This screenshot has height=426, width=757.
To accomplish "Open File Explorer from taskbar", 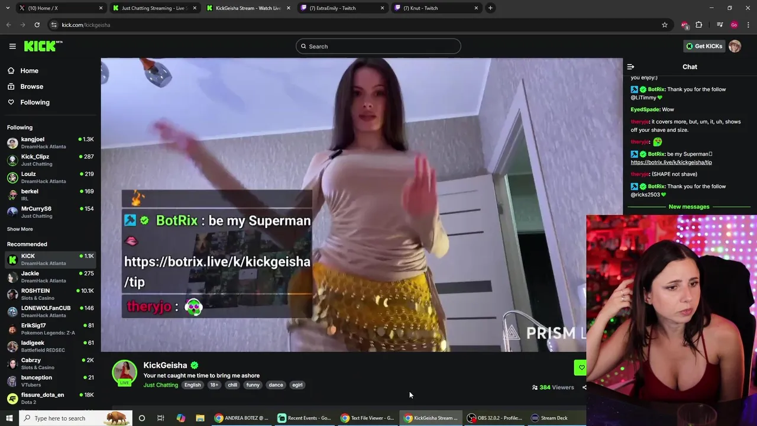I will [x=200, y=418].
